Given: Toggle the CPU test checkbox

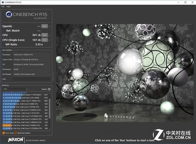Looking at the screenshot, I should (x=50, y=35).
